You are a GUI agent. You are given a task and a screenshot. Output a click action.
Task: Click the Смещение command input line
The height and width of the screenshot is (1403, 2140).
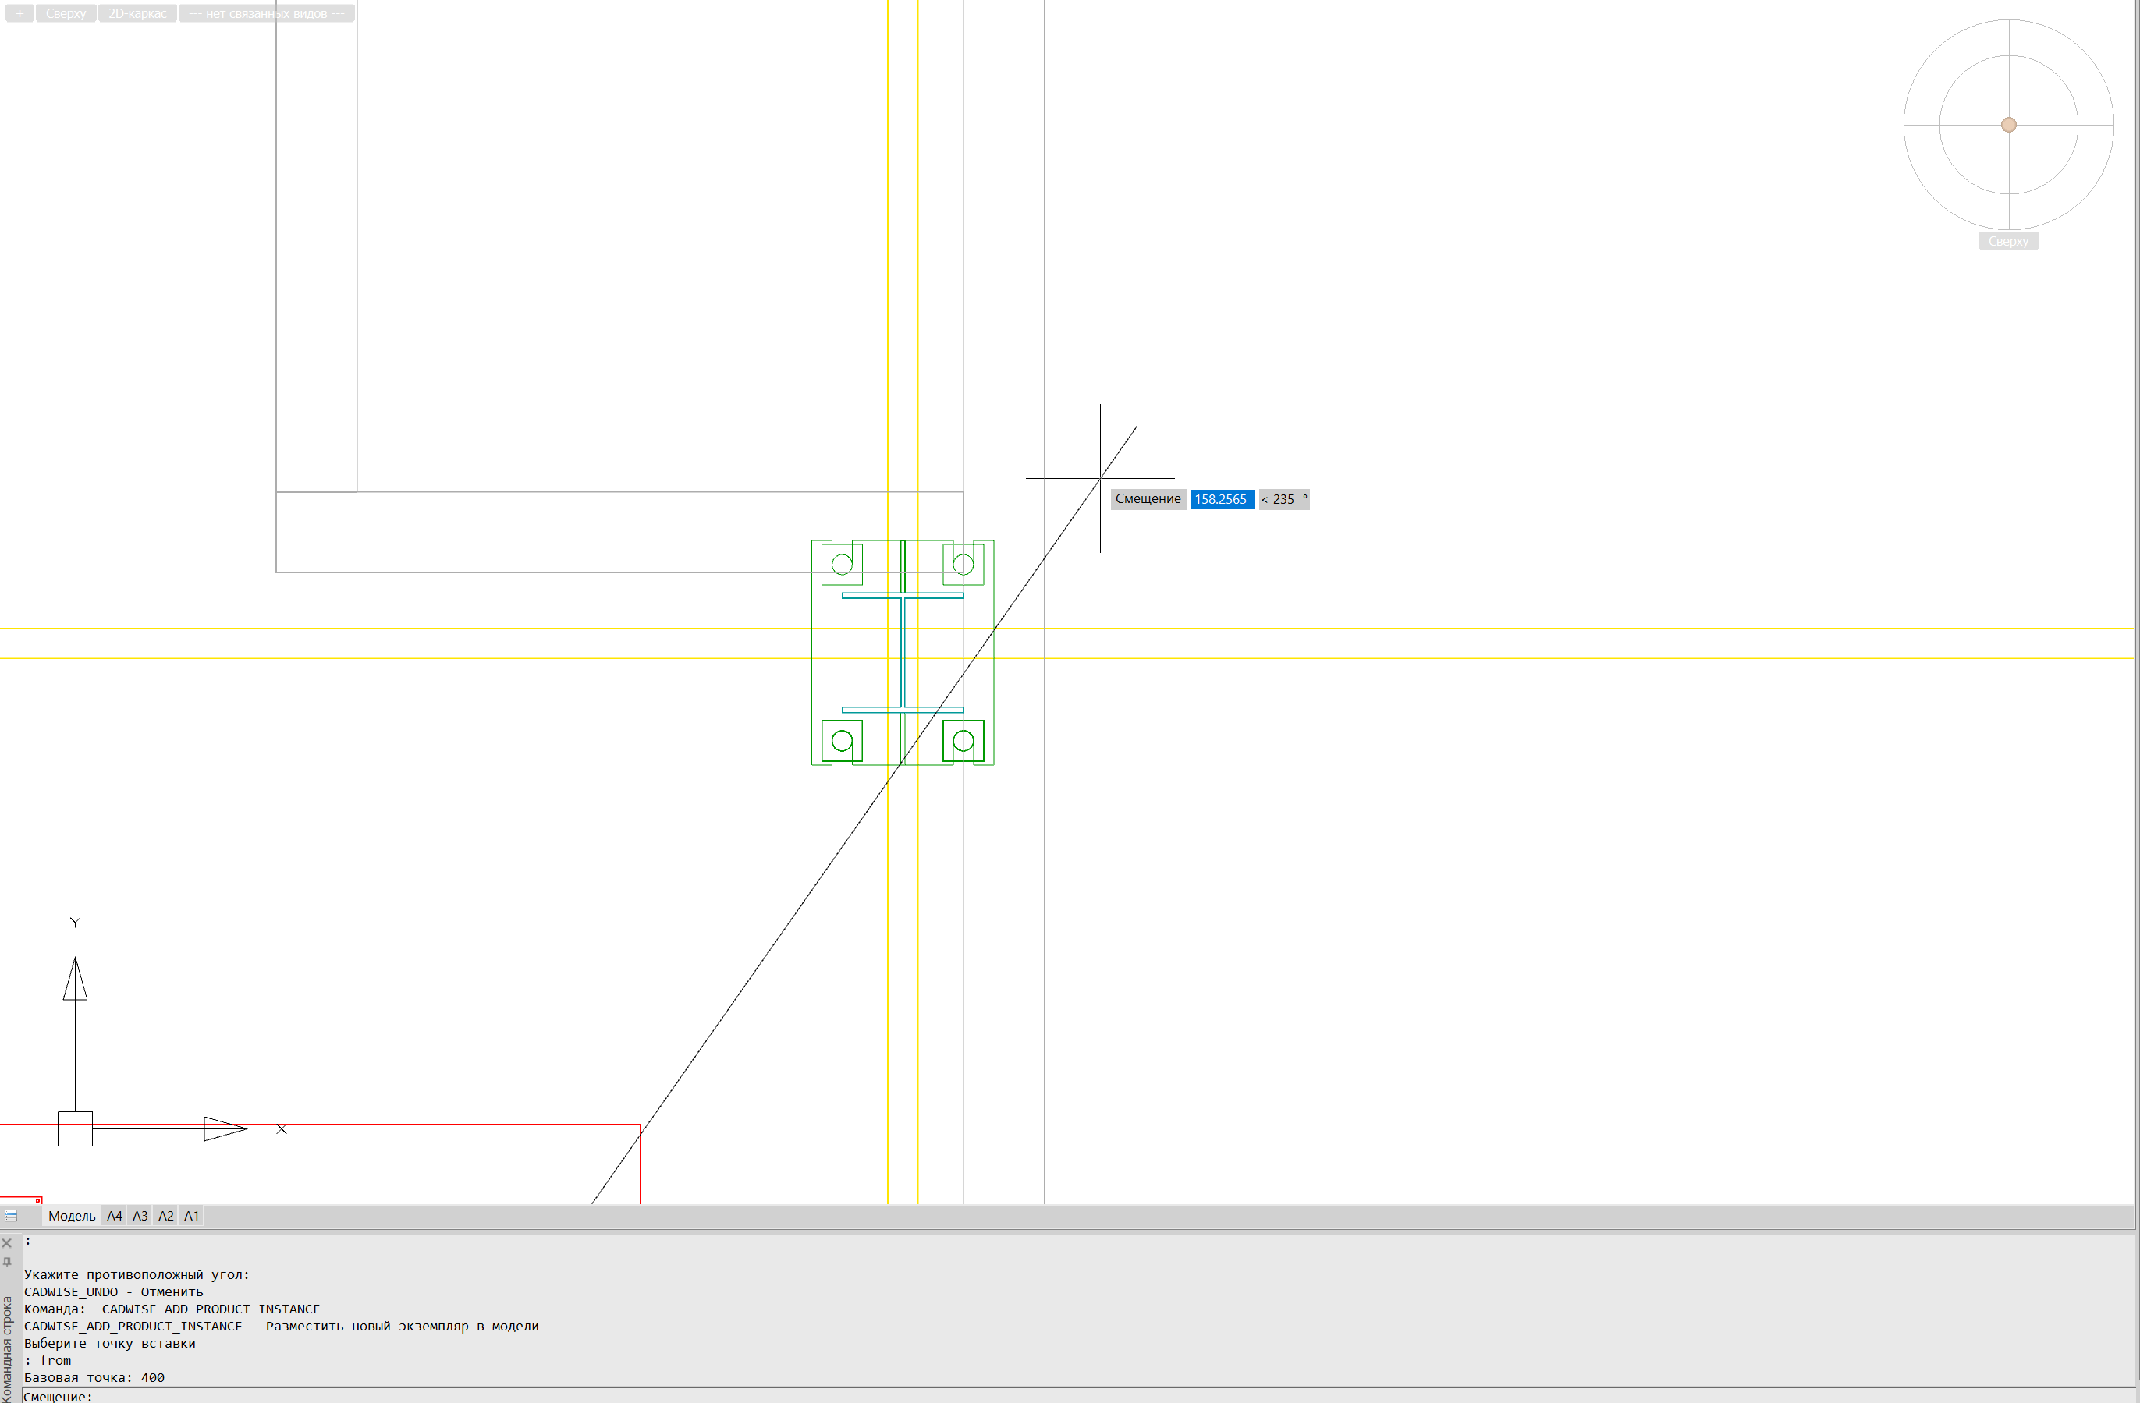pos(1077,1396)
